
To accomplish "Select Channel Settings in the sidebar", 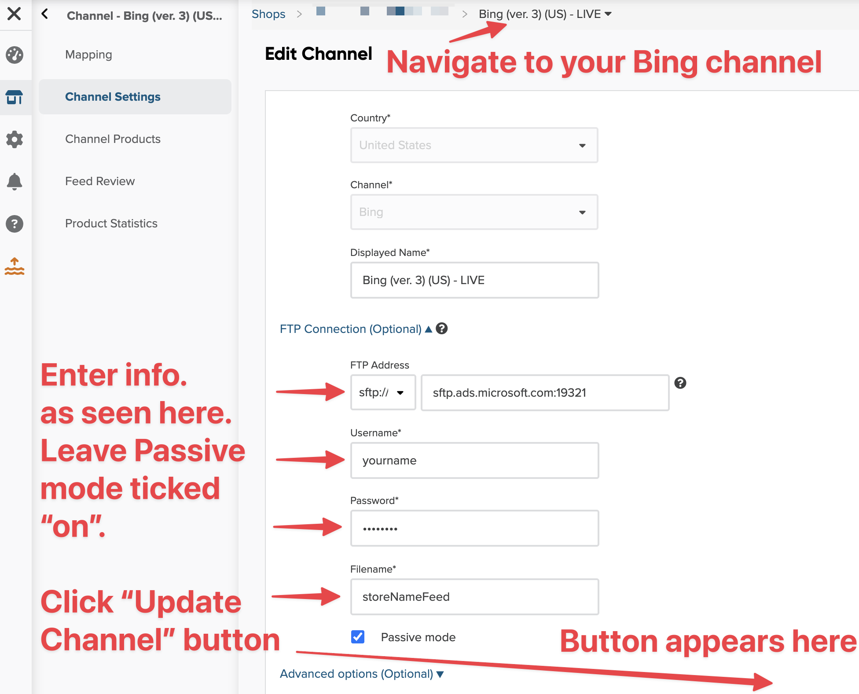I will (135, 97).
